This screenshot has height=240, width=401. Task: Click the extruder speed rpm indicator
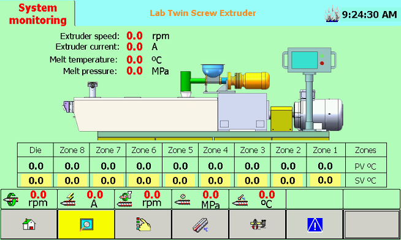point(29,199)
